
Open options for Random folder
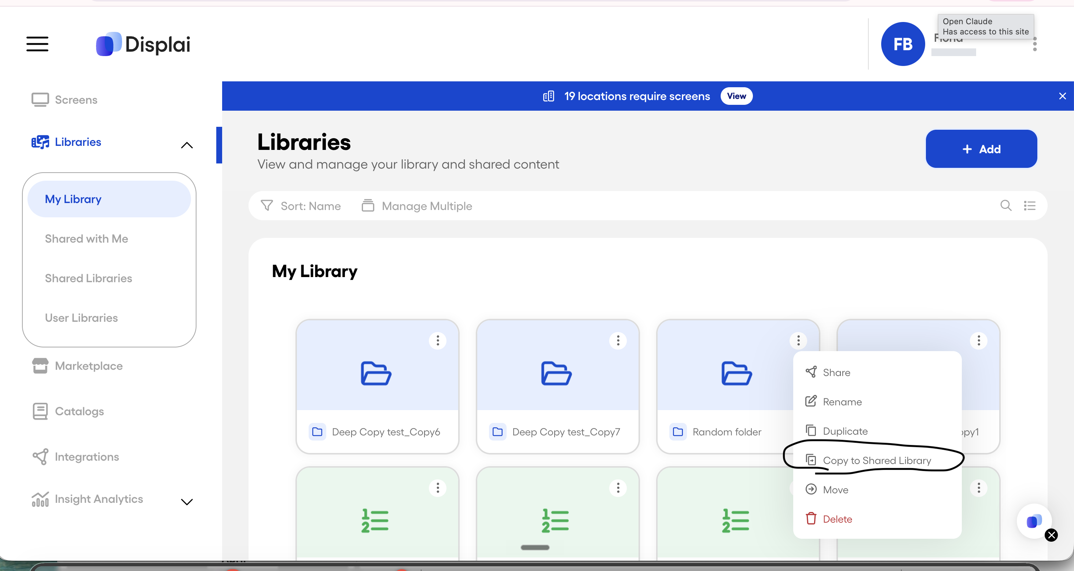pyautogui.click(x=798, y=341)
